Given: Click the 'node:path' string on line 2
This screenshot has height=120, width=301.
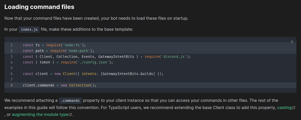Looking at the screenshot, I should (x=80, y=51).
